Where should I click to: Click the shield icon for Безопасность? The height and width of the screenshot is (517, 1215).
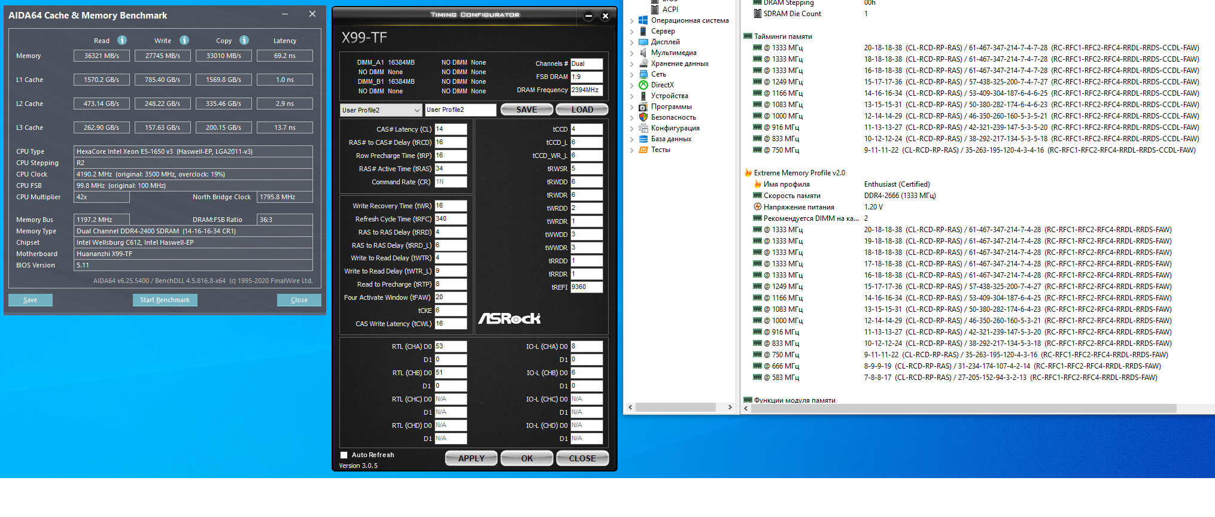point(643,117)
